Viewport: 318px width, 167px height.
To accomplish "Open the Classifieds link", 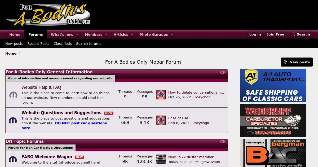I will (x=63, y=43).
